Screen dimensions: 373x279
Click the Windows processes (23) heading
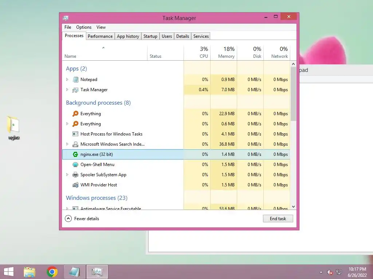tap(97, 198)
